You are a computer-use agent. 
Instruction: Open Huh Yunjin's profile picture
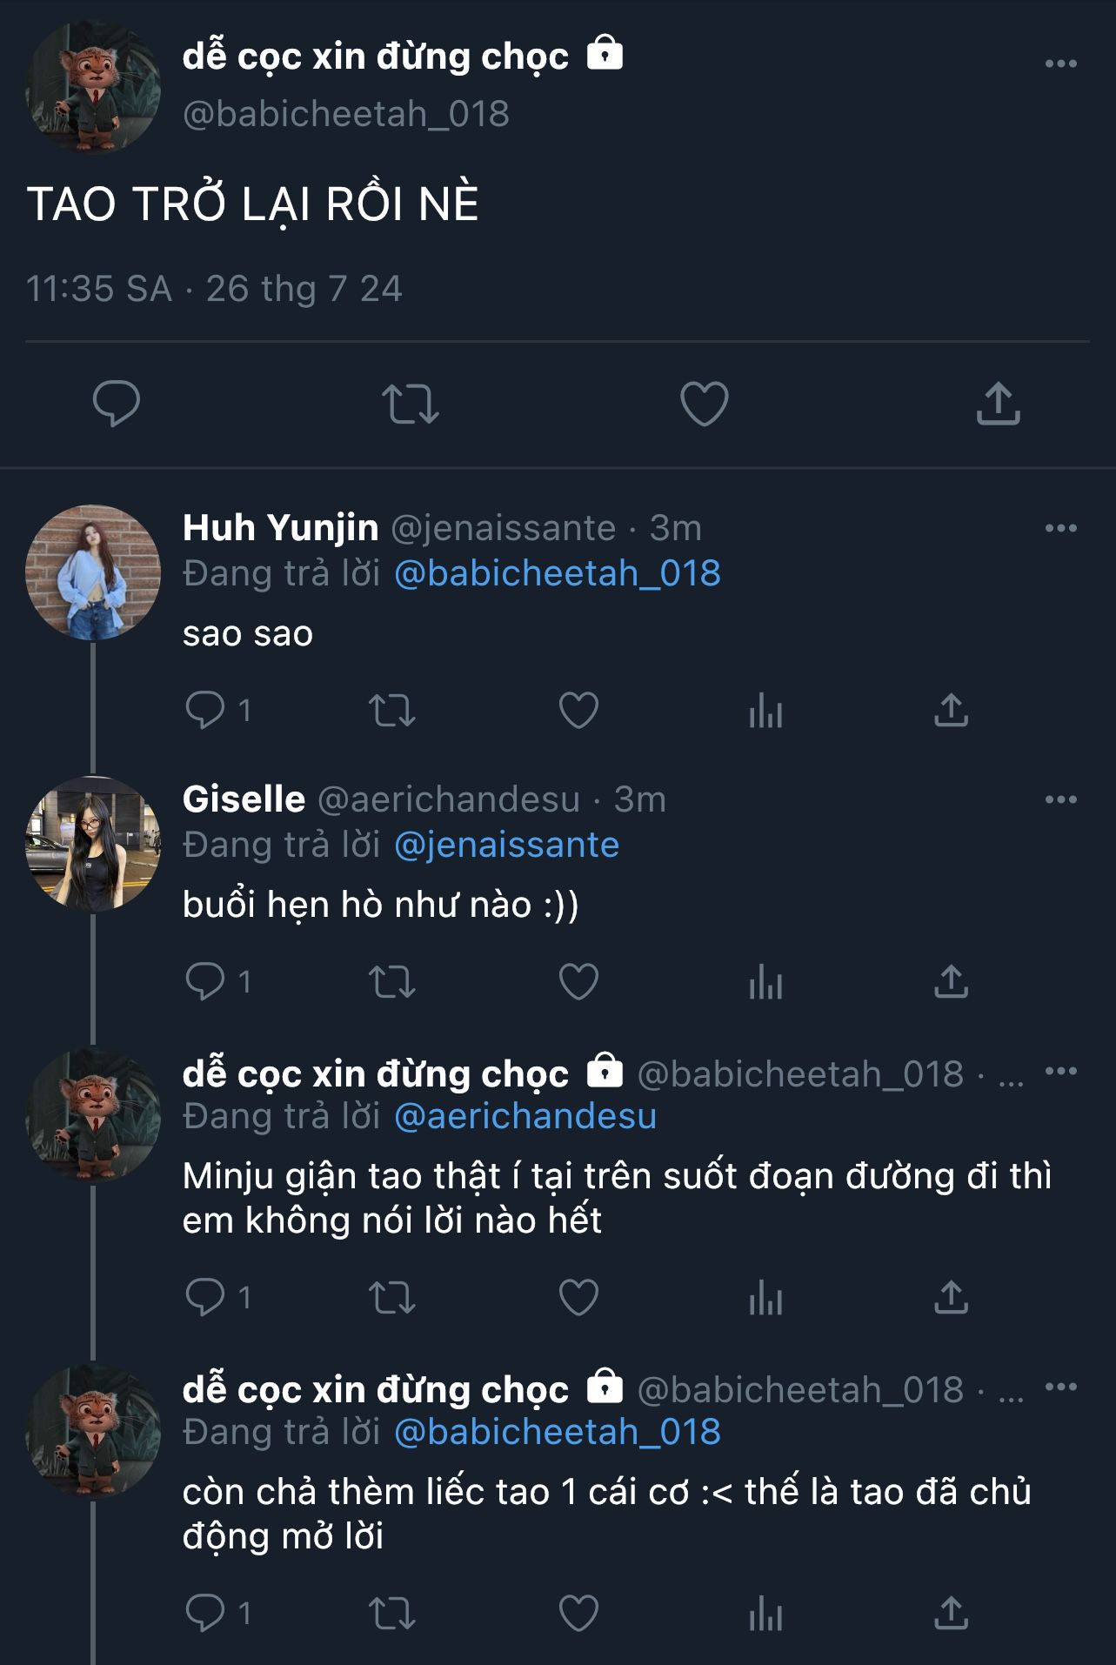[93, 572]
